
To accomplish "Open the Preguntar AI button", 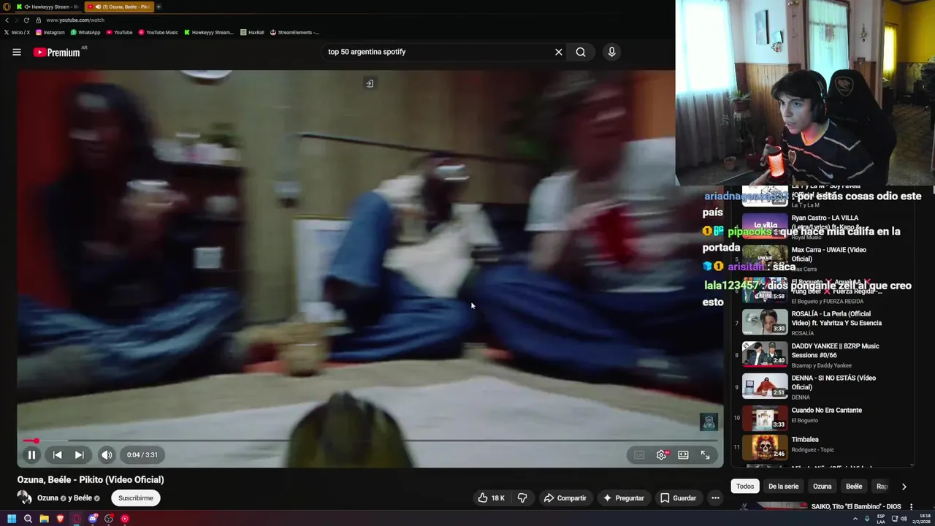I will click(623, 498).
